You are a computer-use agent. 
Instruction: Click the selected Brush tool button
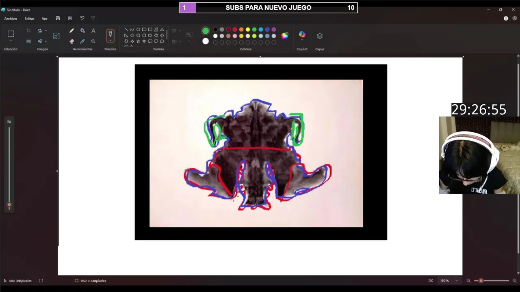click(110, 35)
